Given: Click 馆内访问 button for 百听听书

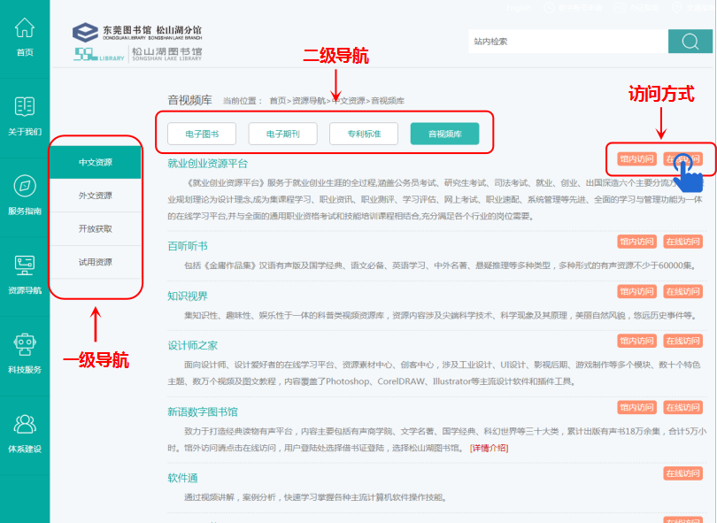Looking at the screenshot, I should click(636, 242).
